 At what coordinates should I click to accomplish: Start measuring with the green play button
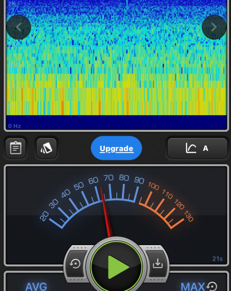point(116,266)
